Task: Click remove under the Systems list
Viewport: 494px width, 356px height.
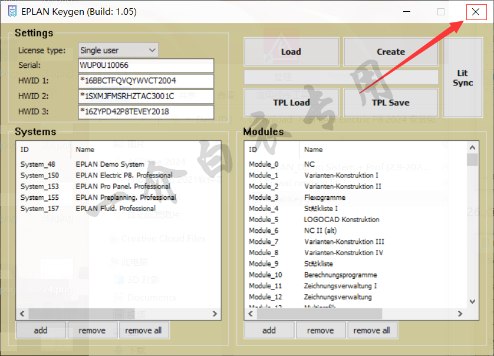Action: [93, 330]
